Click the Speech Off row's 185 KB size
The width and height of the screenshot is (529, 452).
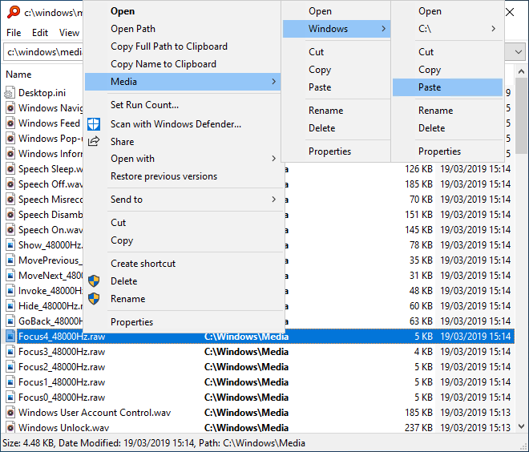(418, 184)
